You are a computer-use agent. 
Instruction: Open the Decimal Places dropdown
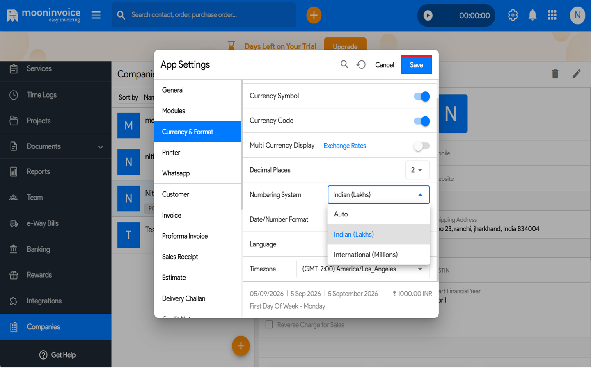(417, 170)
